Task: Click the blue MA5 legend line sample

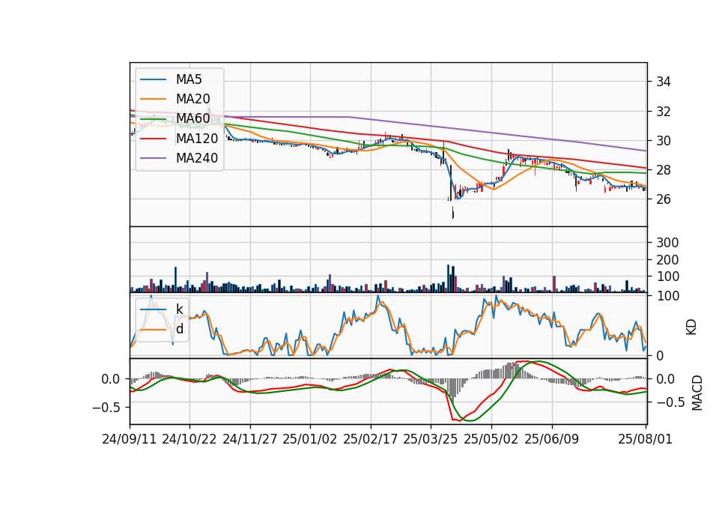Action: point(153,80)
